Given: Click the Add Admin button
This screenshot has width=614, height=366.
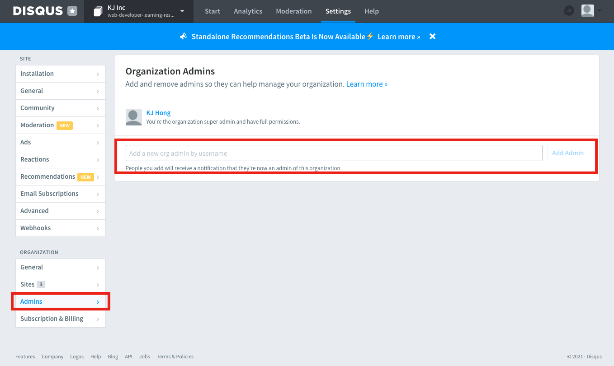Looking at the screenshot, I should click(567, 153).
